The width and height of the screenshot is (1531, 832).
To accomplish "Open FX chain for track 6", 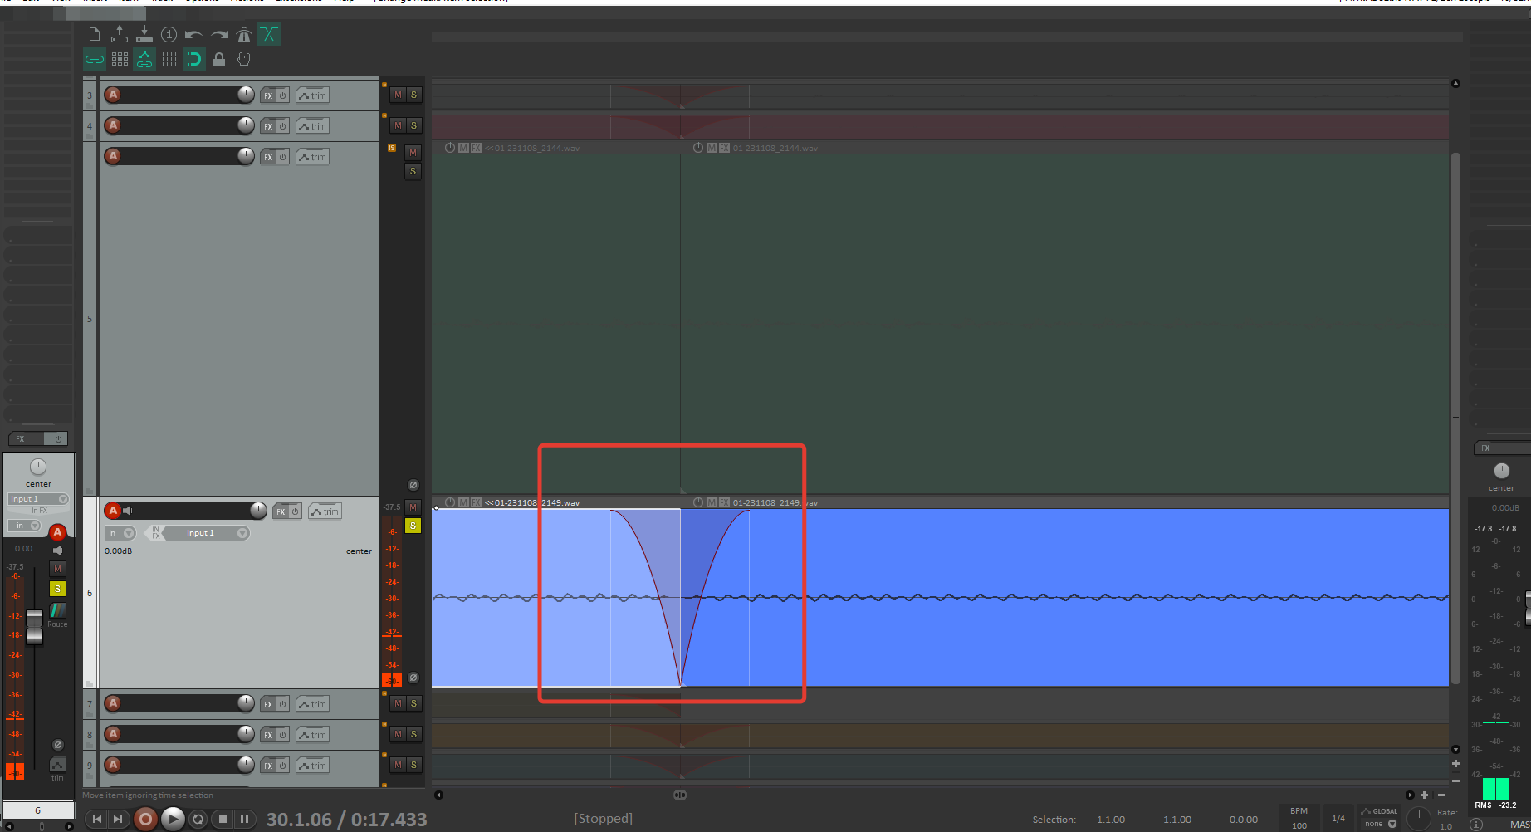I will tap(281, 511).
